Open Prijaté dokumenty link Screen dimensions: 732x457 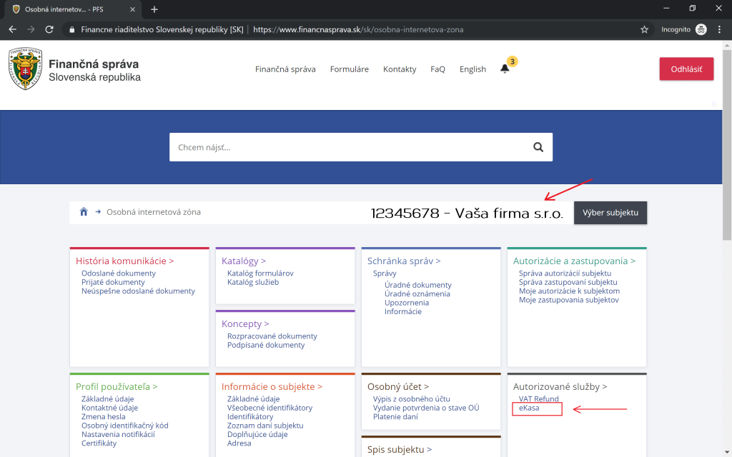(x=113, y=282)
